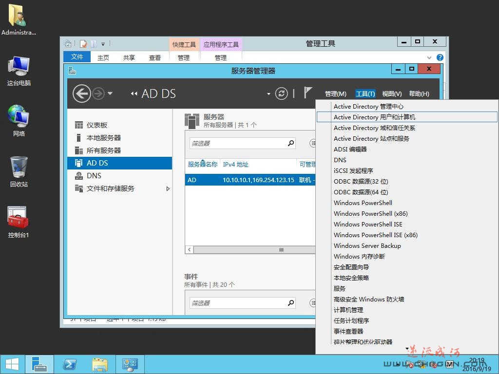The width and height of the screenshot is (499, 374).
Task: Select 仪表板 in the sidebar
Action: [x=119, y=125]
